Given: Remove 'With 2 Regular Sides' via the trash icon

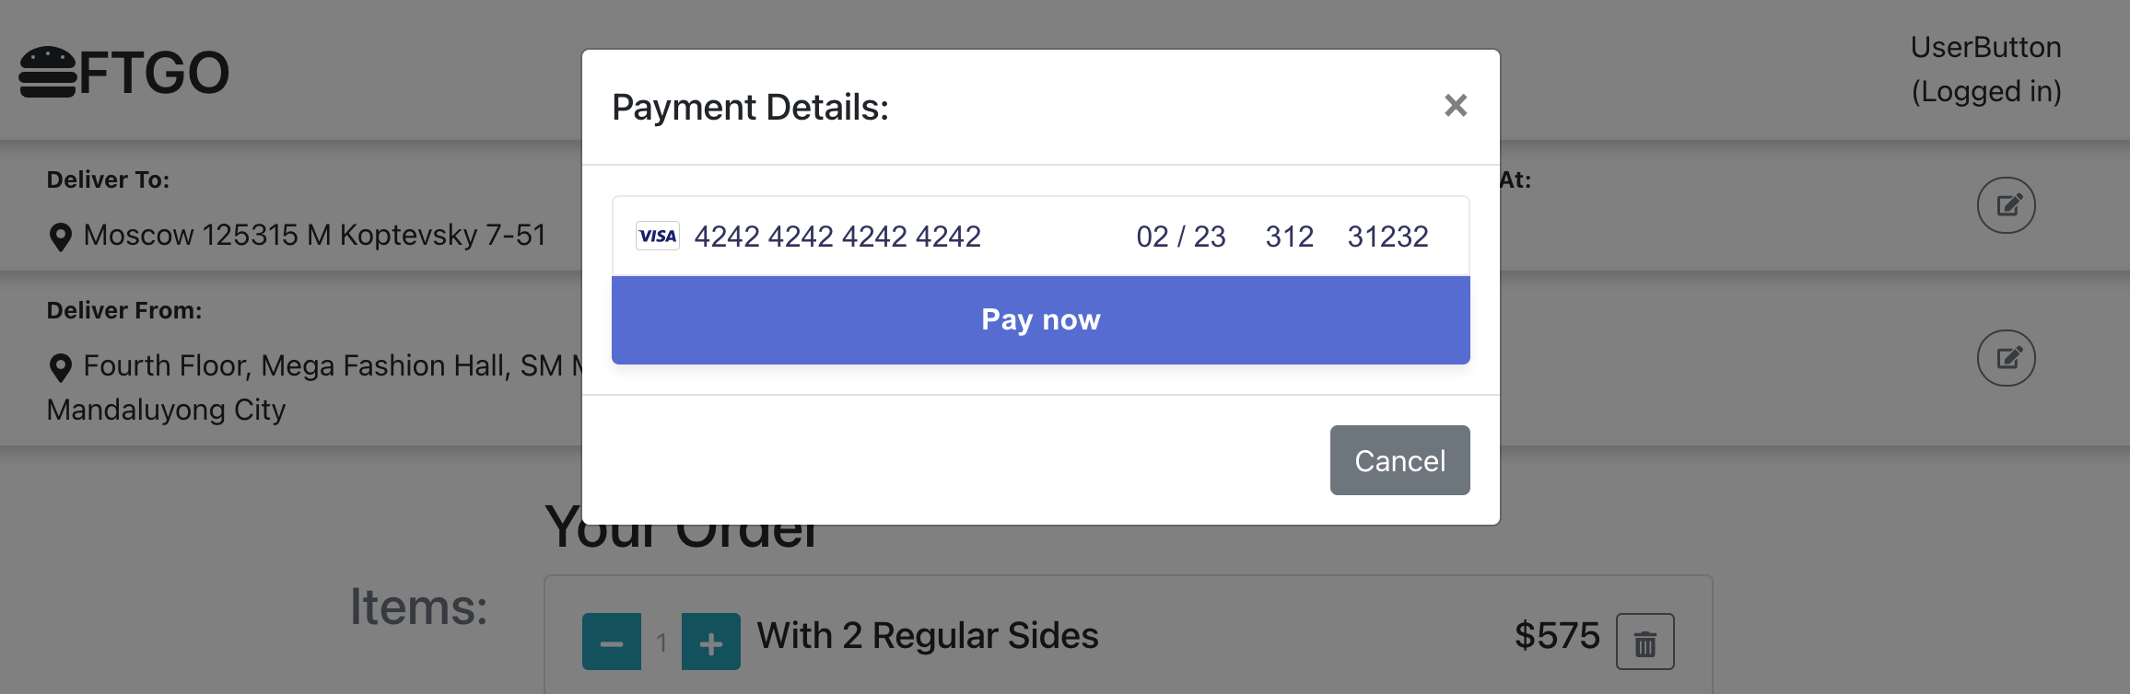Looking at the screenshot, I should click(x=1645, y=640).
